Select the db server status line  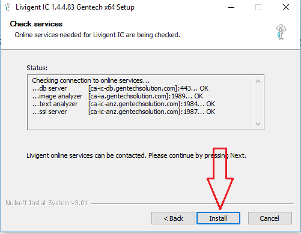click(120, 88)
